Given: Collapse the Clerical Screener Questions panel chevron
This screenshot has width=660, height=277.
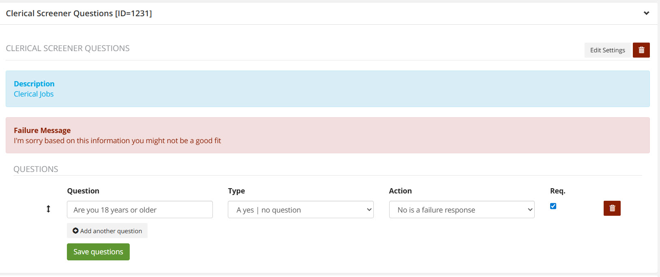Looking at the screenshot, I should (646, 13).
